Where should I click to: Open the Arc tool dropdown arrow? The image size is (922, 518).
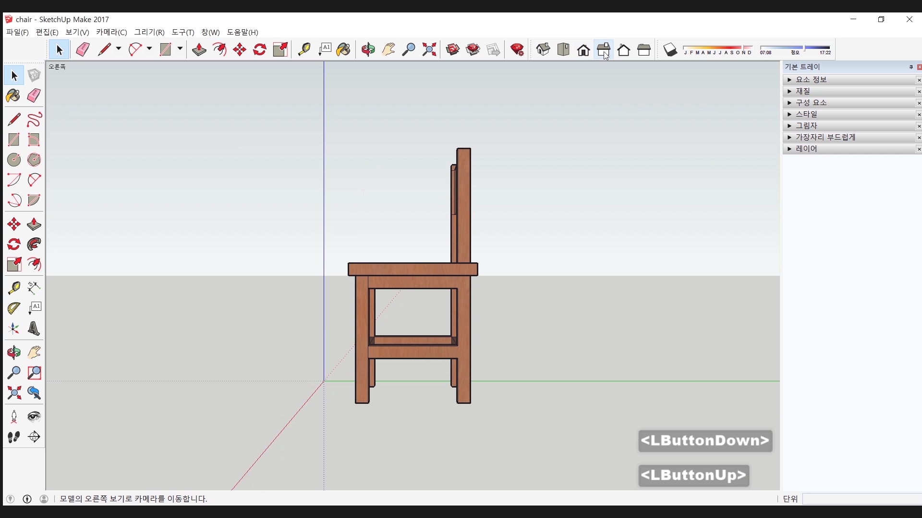click(x=149, y=49)
